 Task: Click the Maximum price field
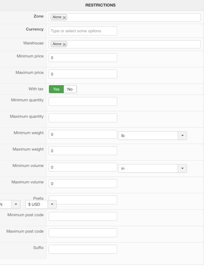(83, 74)
